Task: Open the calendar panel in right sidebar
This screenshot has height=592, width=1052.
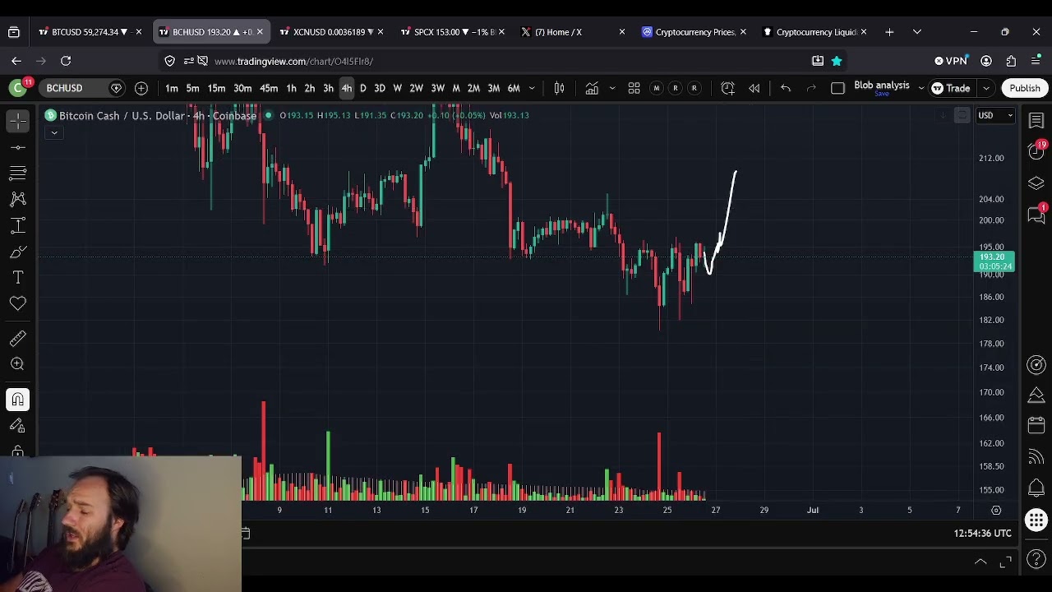Action: click(x=1036, y=425)
